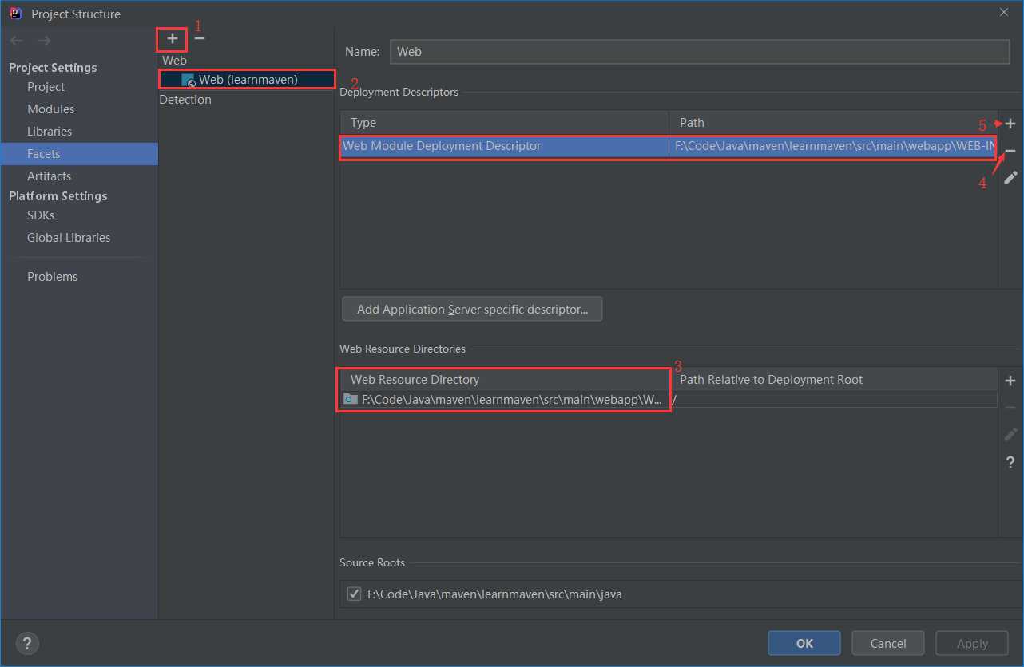
Task: Click the folder icon of webapp resource directory
Action: [x=350, y=399]
